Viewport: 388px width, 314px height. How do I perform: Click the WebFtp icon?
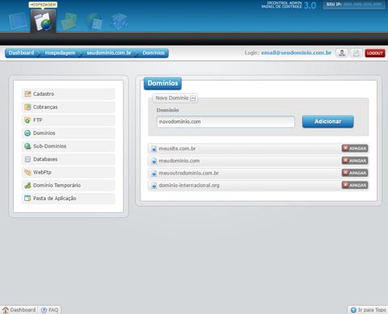coord(27,172)
